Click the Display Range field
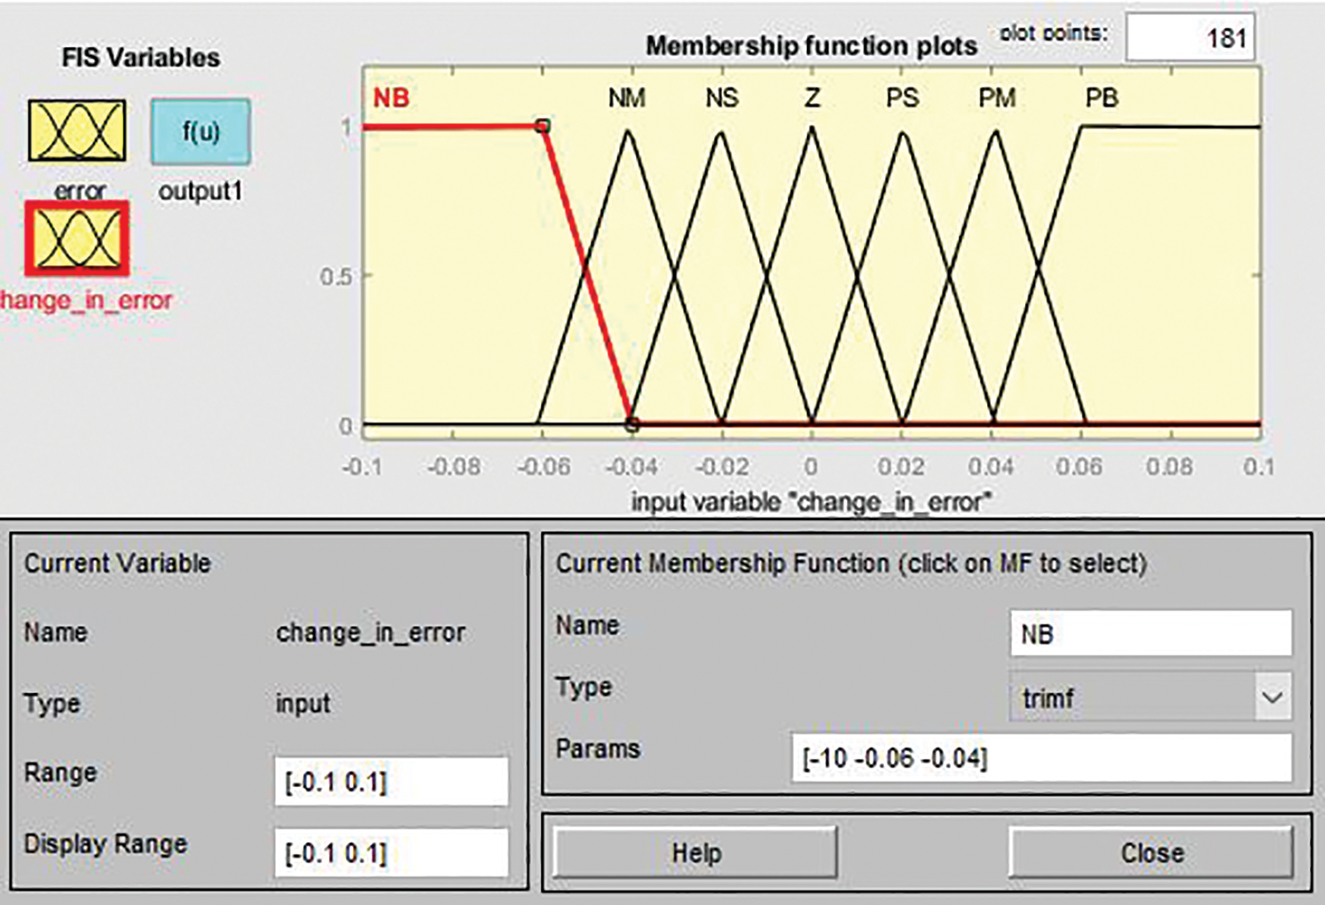 [391, 853]
